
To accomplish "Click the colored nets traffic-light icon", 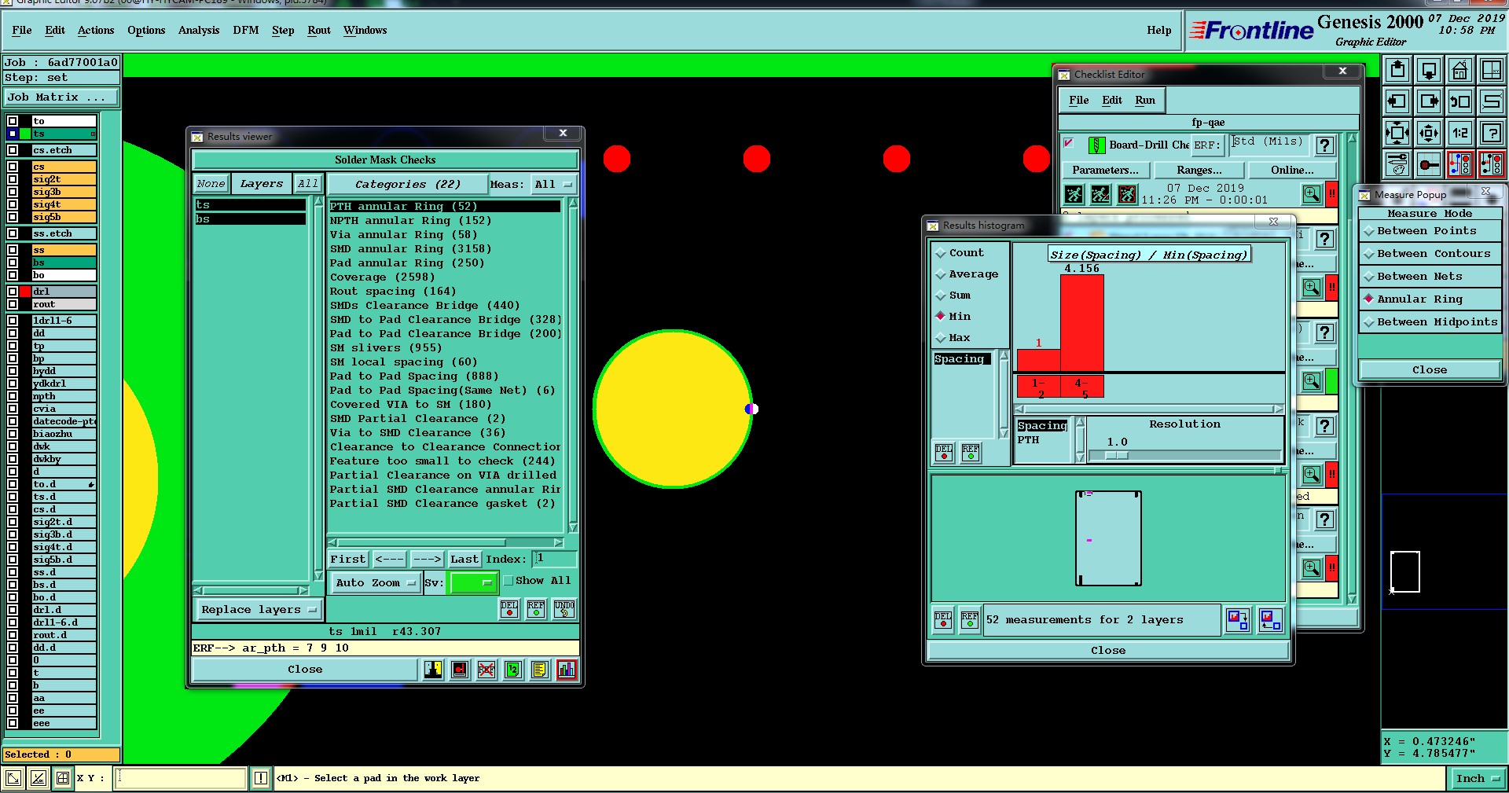I will 1459,164.
